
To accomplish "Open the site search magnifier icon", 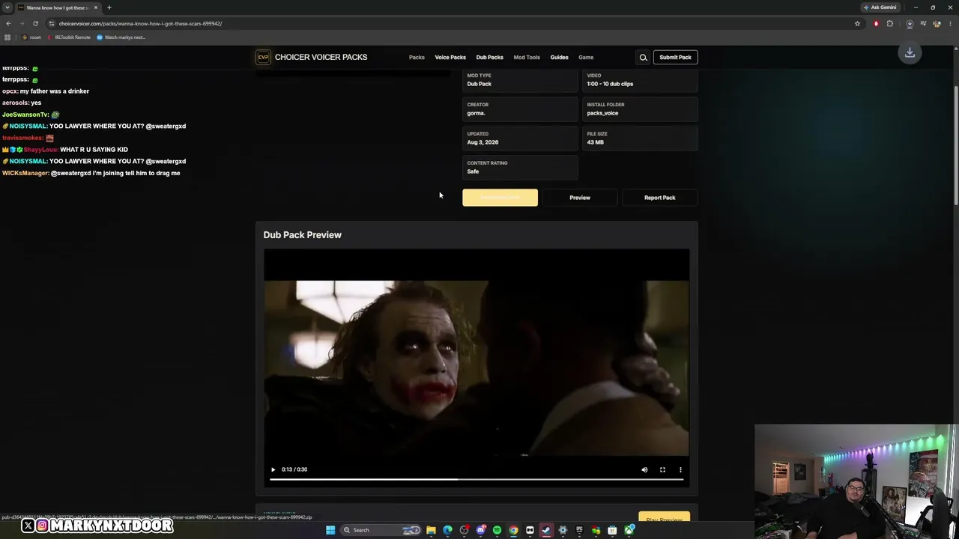I will pos(643,57).
